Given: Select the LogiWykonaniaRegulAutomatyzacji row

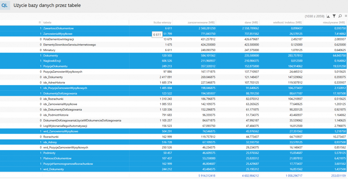Looking at the screenshot, I should pos(174,126).
